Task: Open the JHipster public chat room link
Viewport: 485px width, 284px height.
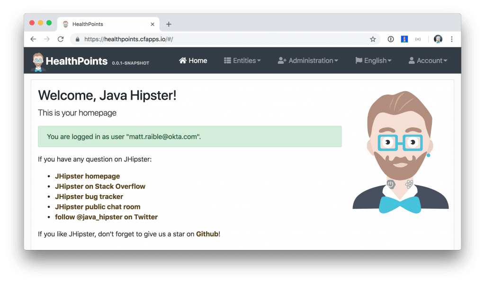Action: 98,207
